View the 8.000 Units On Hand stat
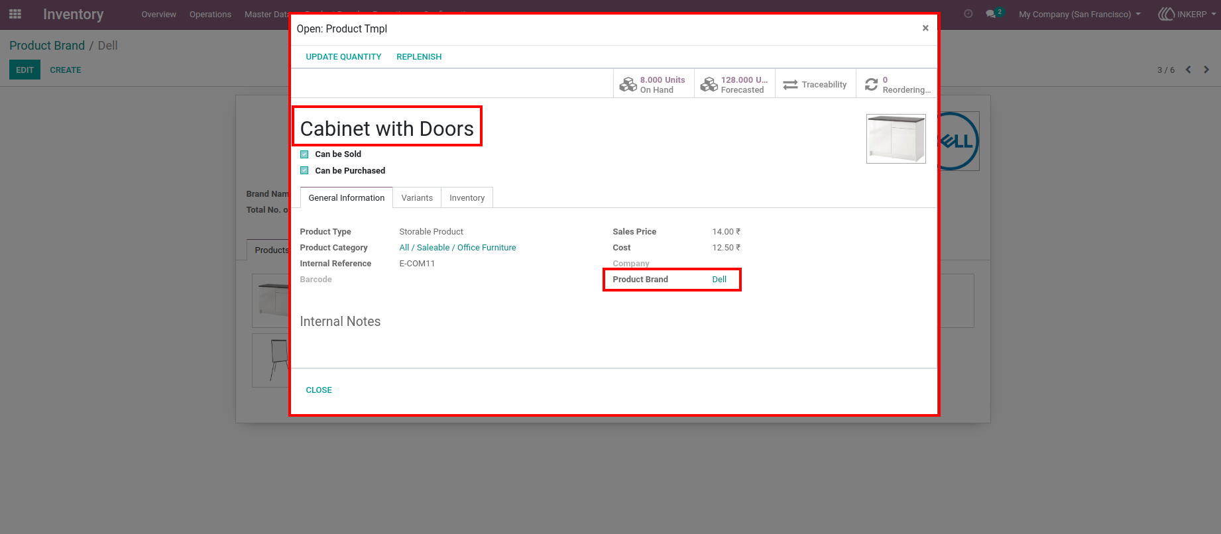 (654, 84)
